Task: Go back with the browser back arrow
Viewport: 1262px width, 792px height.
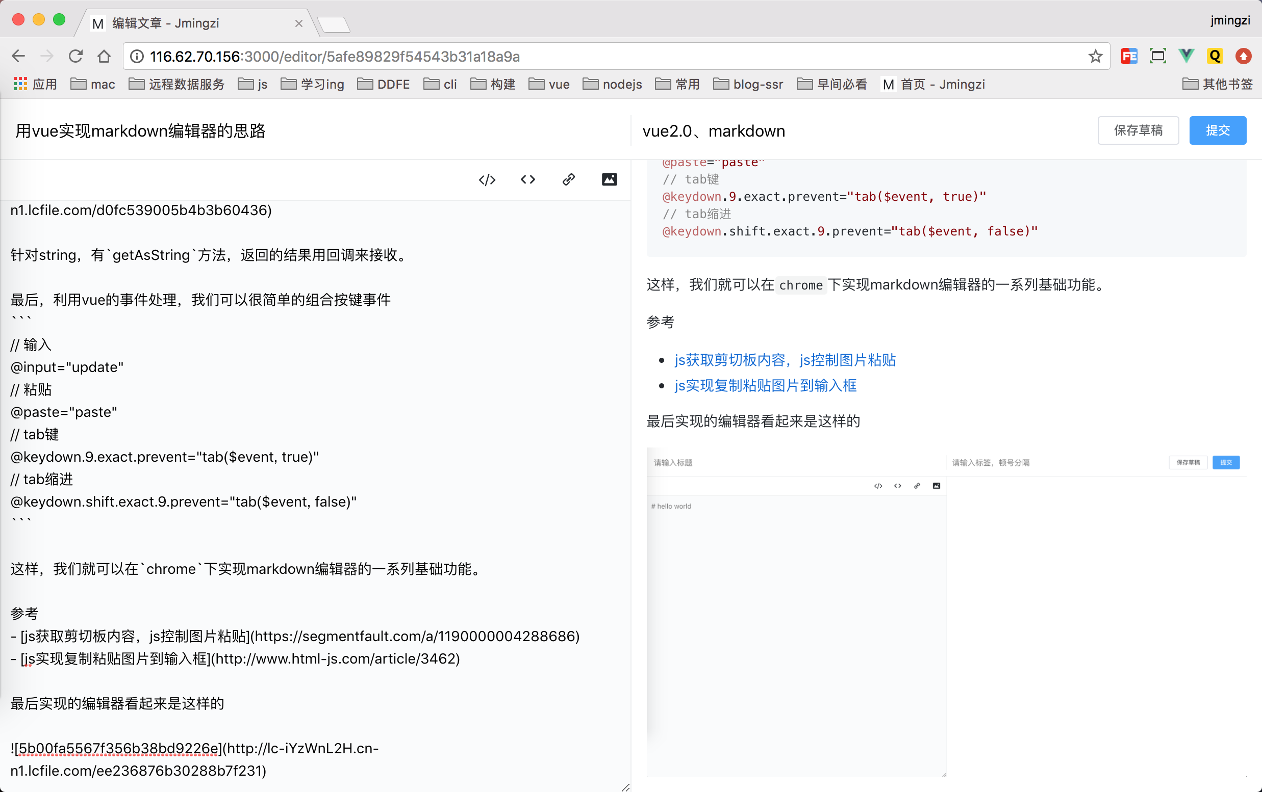Action: (x=19, y=56)
